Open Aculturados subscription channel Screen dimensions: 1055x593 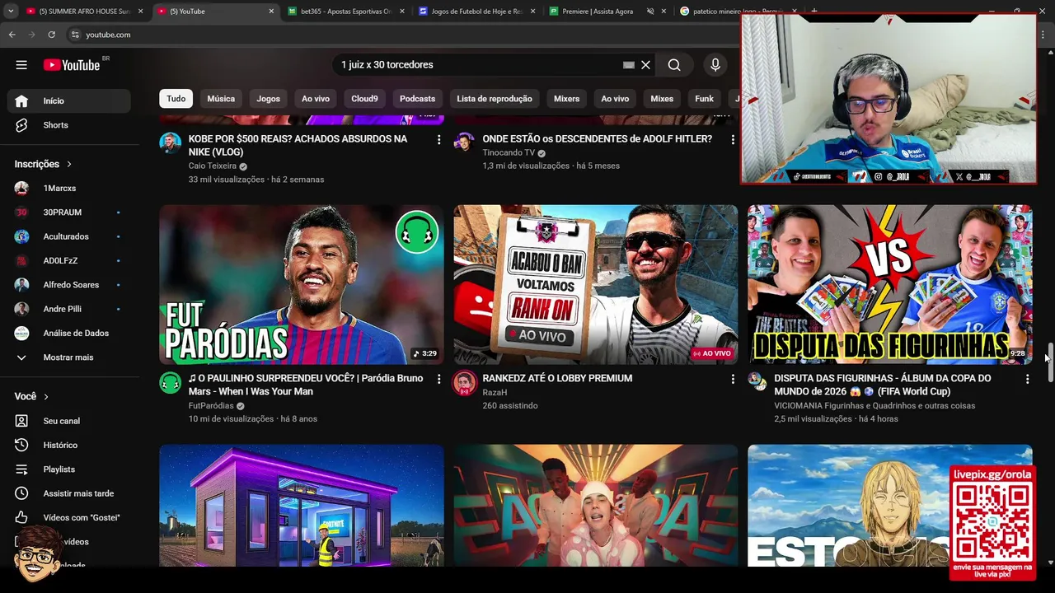coord(68,236)
